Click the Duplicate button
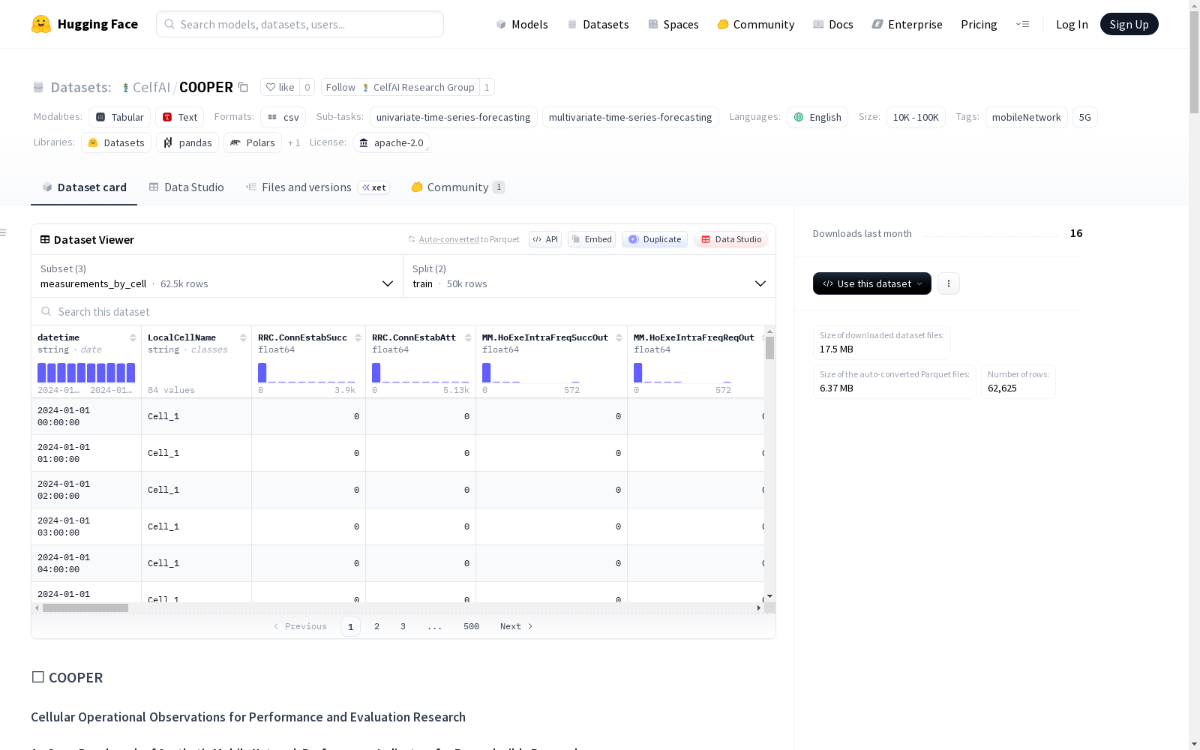Screen dimensions: 1200x750 (655, 239)
